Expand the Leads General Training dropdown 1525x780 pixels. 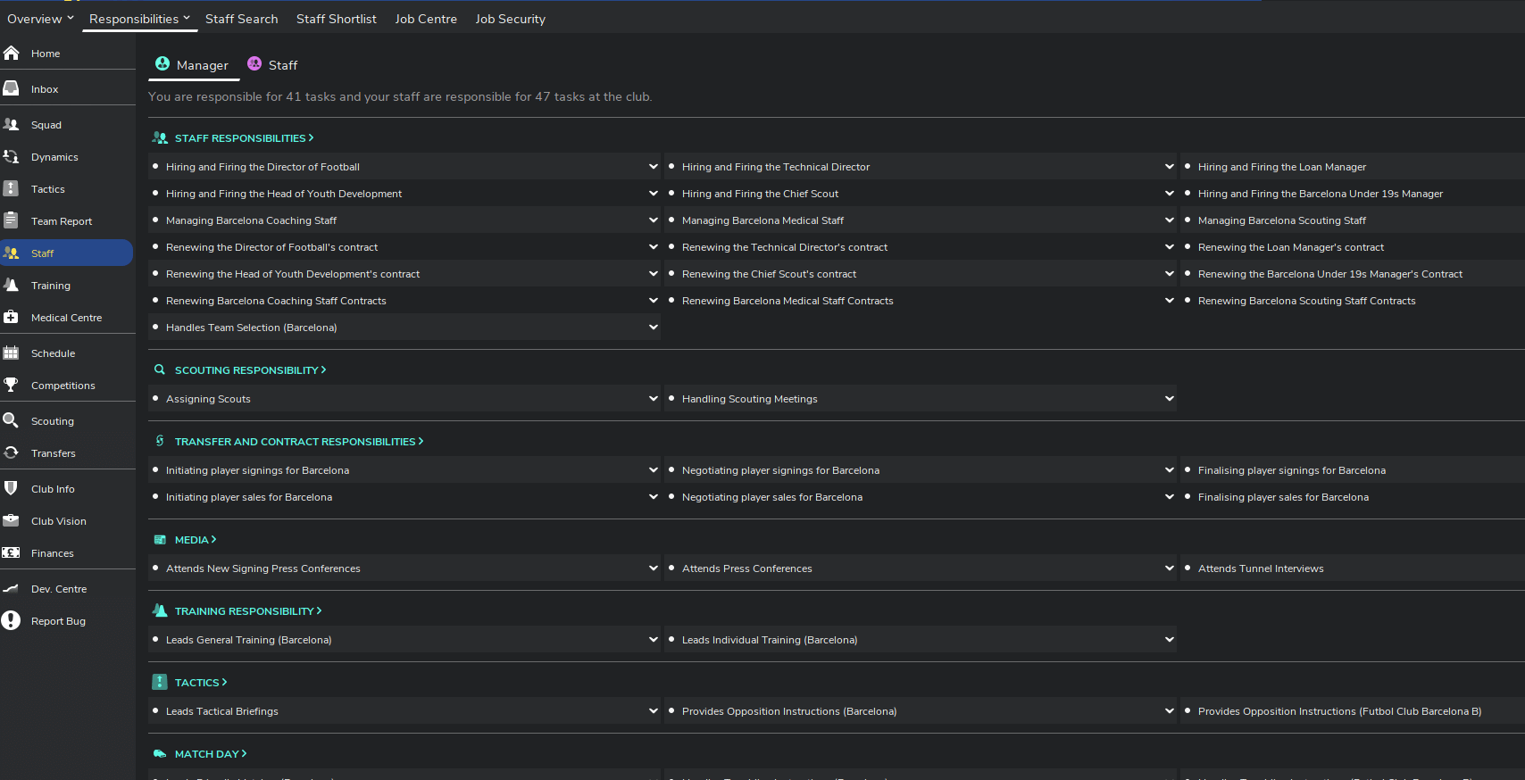[x=654, y=640]
